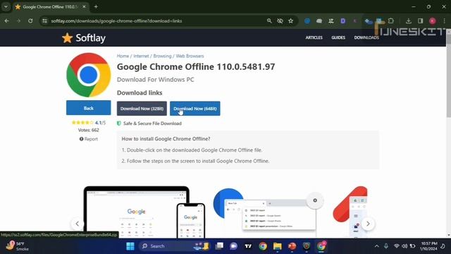Follow the Web Browsers breadcrumb link
451x254 pixels.
[x=190, y=56]
